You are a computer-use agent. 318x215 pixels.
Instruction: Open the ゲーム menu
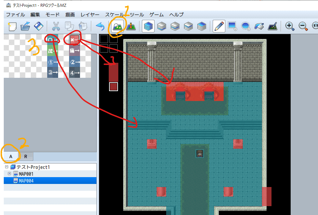click(157, 15)
